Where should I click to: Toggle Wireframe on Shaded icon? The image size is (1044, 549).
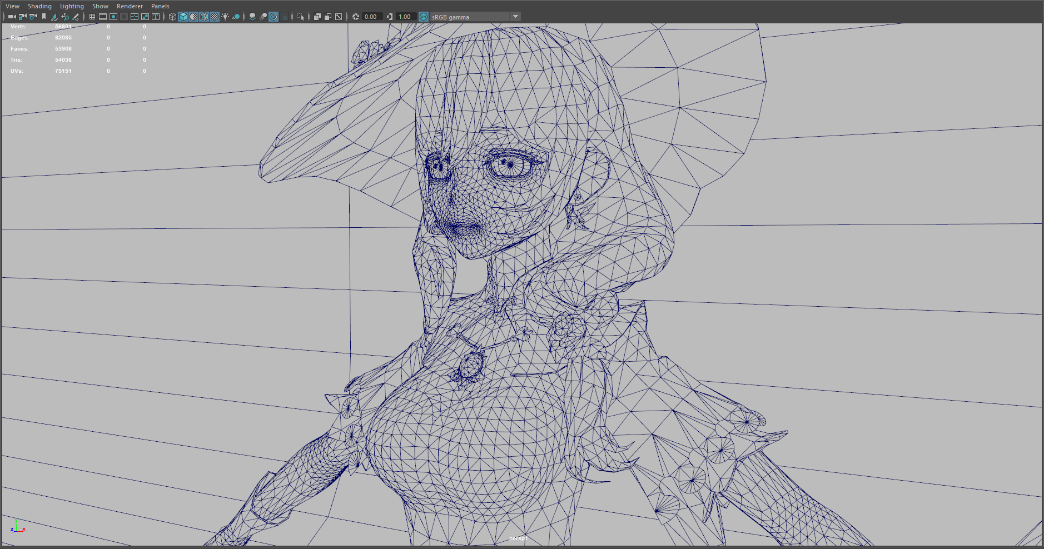tap(204, 17)
